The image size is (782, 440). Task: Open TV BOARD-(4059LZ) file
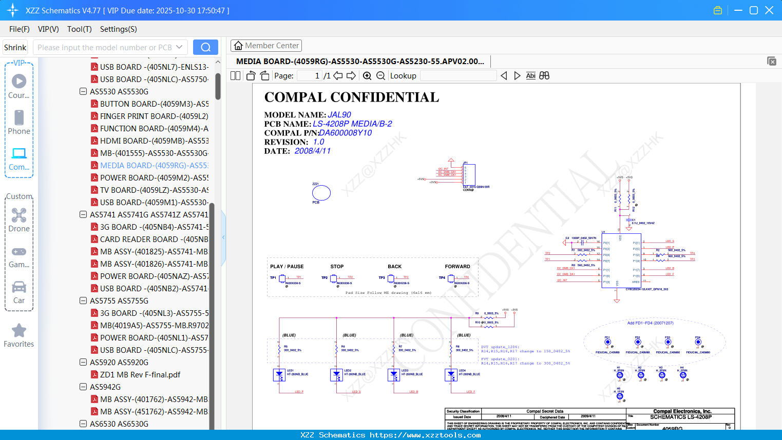(150, 190)
